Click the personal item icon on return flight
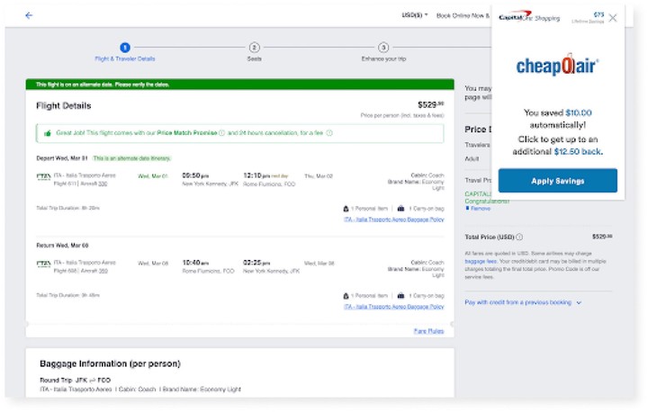 pos(346,295)
